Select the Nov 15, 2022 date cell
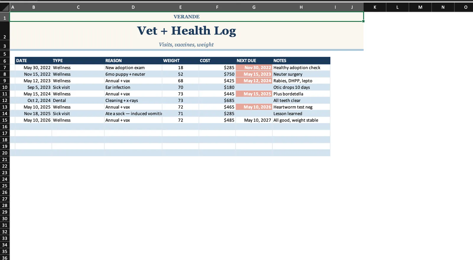This screenshot has width=473, height=260. click(33, 74)
